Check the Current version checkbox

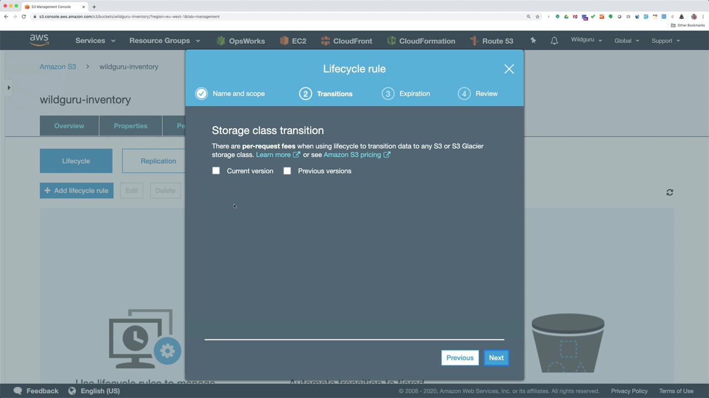click(x=216, y=171)
